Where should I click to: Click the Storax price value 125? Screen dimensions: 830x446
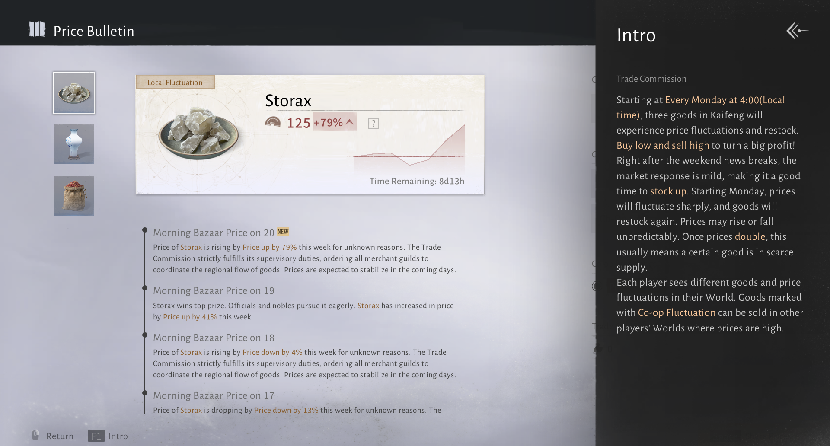(x=299, y=123)
